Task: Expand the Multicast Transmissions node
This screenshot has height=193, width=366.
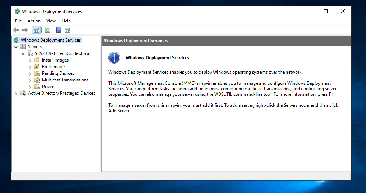Action: click(30, 80)
